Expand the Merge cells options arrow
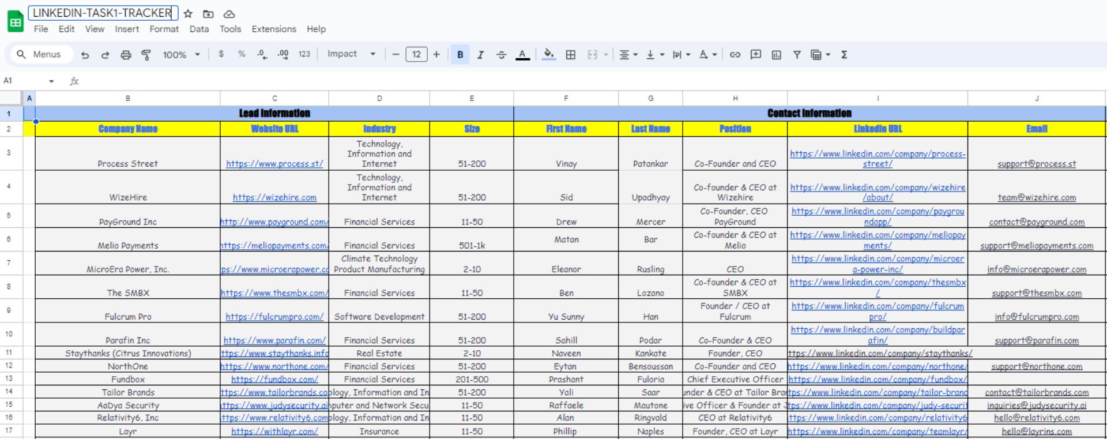 [606, 55]
